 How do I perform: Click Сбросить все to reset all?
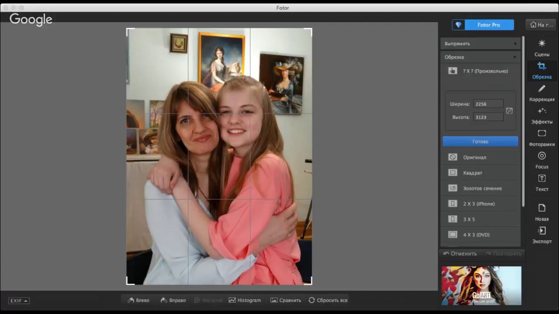[328, 300]
